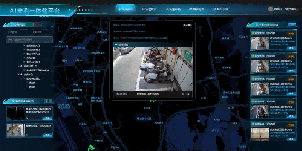Click 查看 on the fourth alarm card
This screenshot has width=302, height=151.
pos(291,116)
